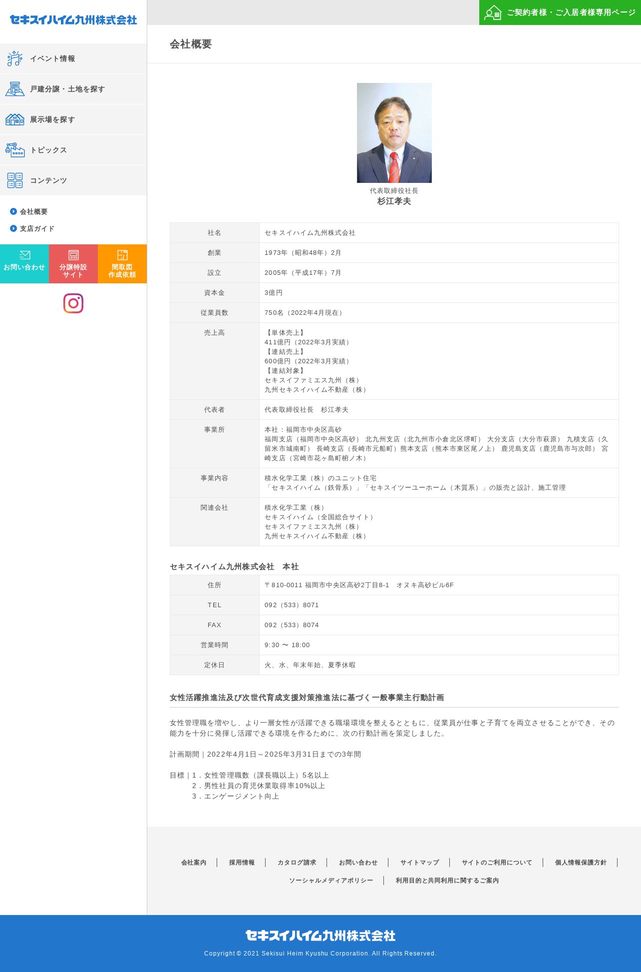Open footer ソーシャルメディアポリシー link
This screenshot has height=972, width=641.
331,881
